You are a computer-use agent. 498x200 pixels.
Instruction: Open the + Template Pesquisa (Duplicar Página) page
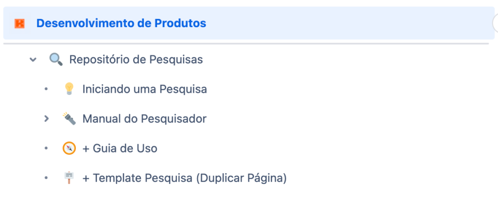click(x=184, y=178)
